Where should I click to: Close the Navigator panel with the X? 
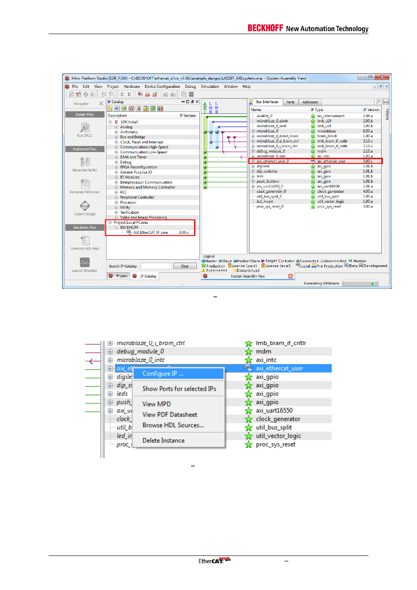click(101, 104)
